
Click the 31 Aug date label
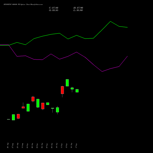point(23,145)
